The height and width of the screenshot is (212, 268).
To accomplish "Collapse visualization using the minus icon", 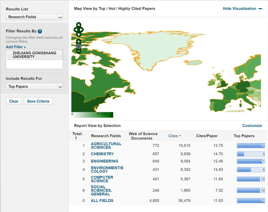I will (x=260, y=9).
